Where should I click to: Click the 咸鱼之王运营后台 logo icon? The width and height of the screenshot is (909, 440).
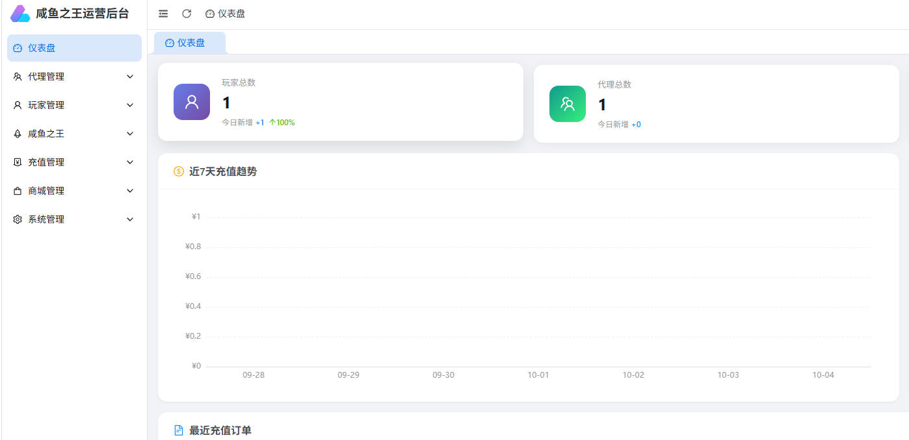point(20,14)
